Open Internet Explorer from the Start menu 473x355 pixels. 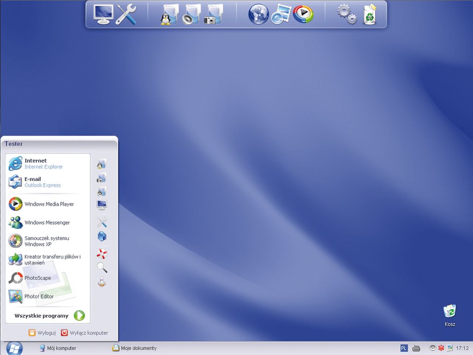48,163
